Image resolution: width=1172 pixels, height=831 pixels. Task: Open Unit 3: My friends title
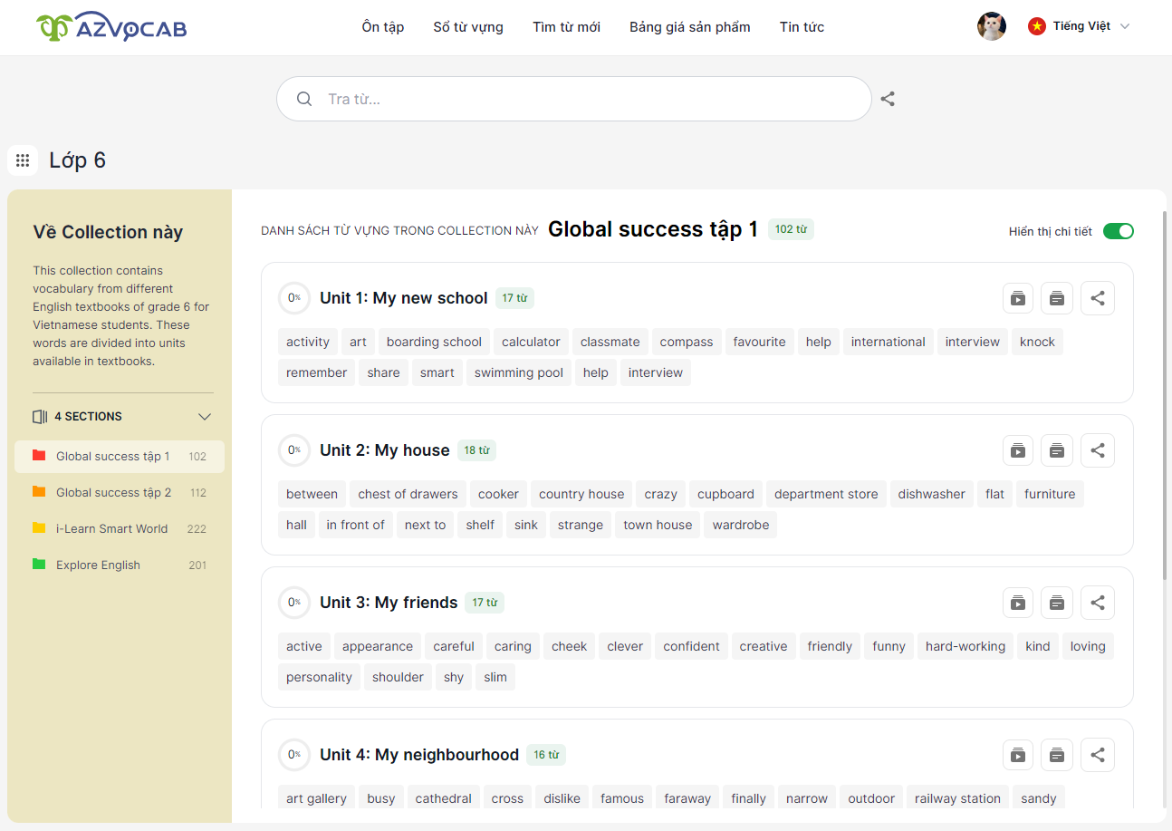pyautogui.click(x=389, y=603)
